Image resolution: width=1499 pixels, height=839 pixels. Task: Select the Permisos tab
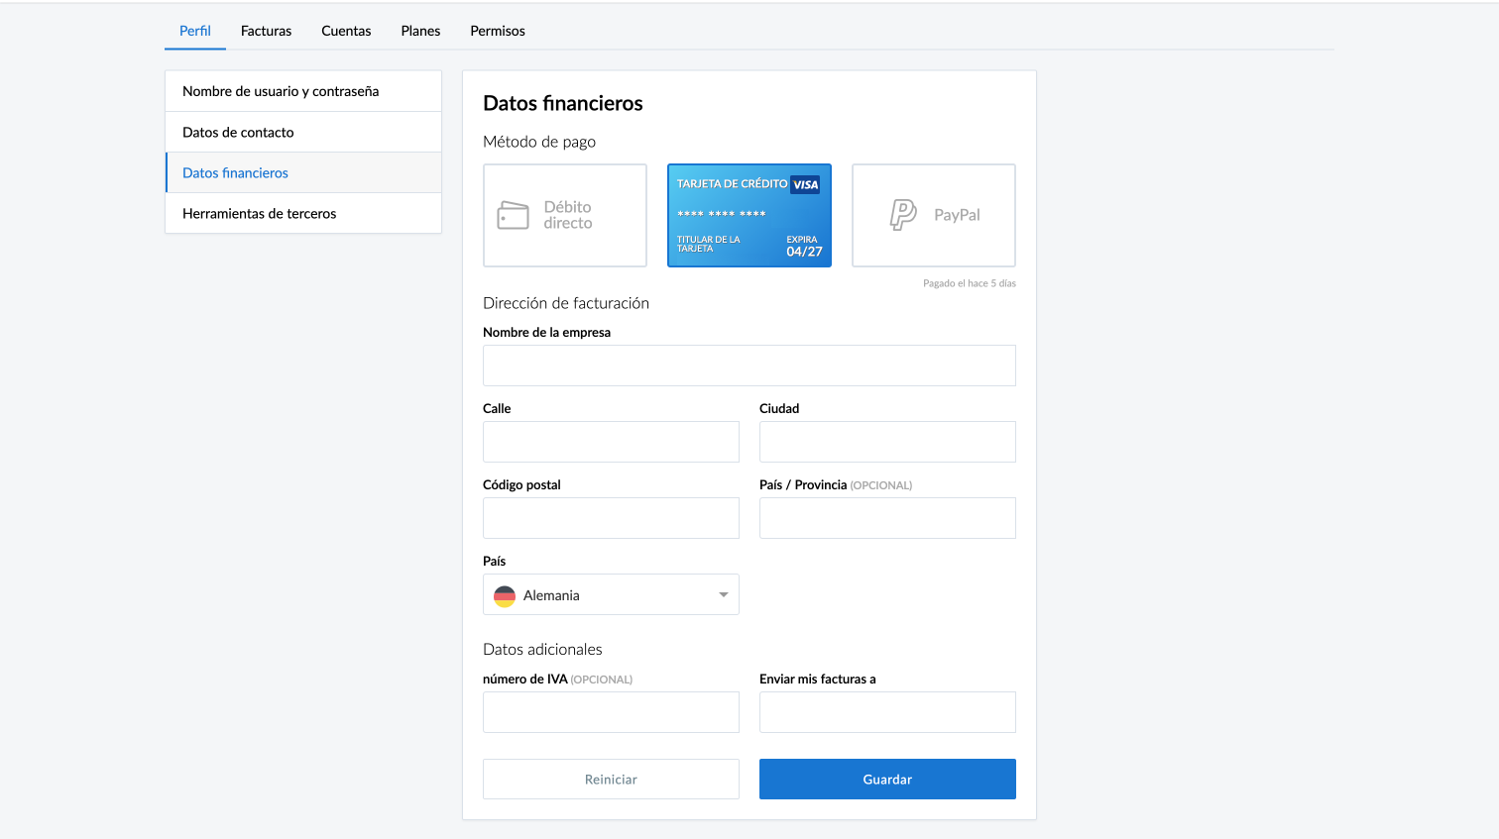pos(498,31)
